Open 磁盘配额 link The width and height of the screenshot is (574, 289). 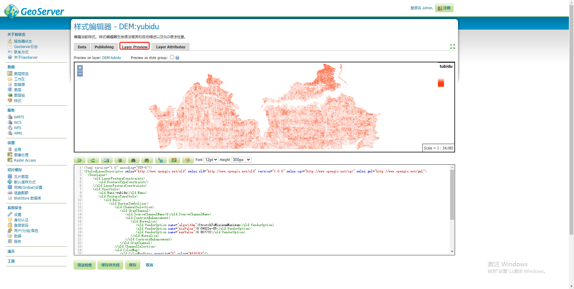tap(21, 193)
